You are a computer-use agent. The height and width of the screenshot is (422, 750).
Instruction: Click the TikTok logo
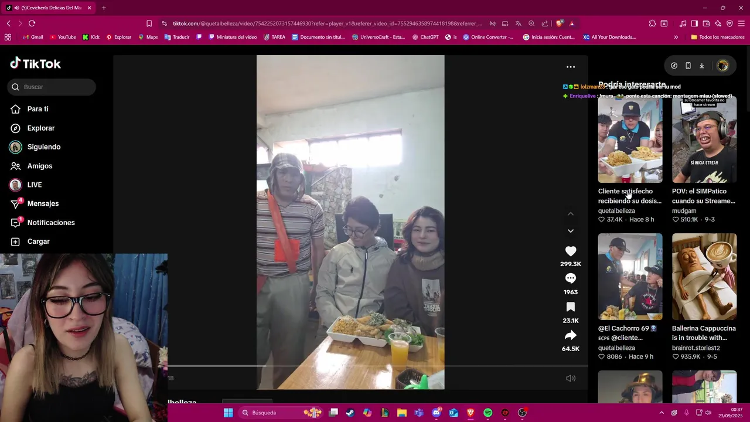tap(35, 63)
